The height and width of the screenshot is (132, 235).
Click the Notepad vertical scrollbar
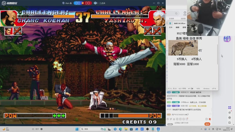217,55
